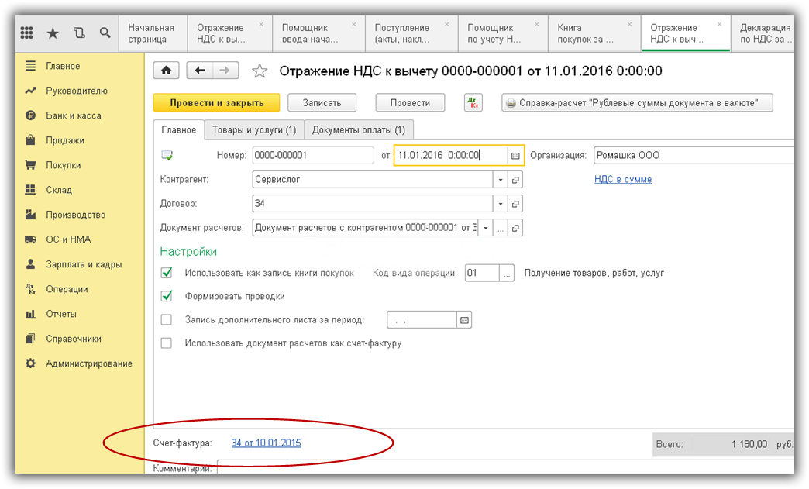This screenshot has height=489, width=809.
Task: Open search magnifier in top panel
Action: tap(105, 33)
